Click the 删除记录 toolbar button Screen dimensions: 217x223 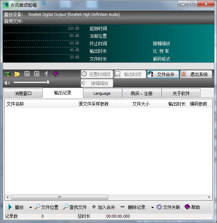coord(133,207)
